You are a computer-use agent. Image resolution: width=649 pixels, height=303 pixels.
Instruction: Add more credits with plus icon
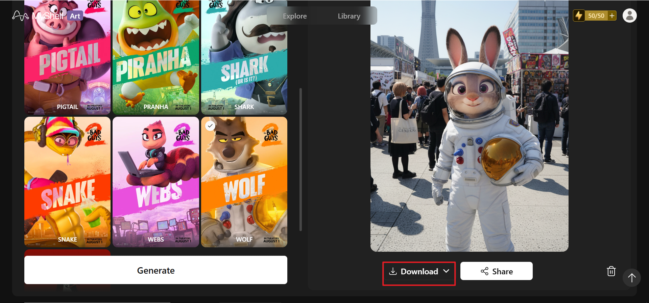(x=612, y=16)
